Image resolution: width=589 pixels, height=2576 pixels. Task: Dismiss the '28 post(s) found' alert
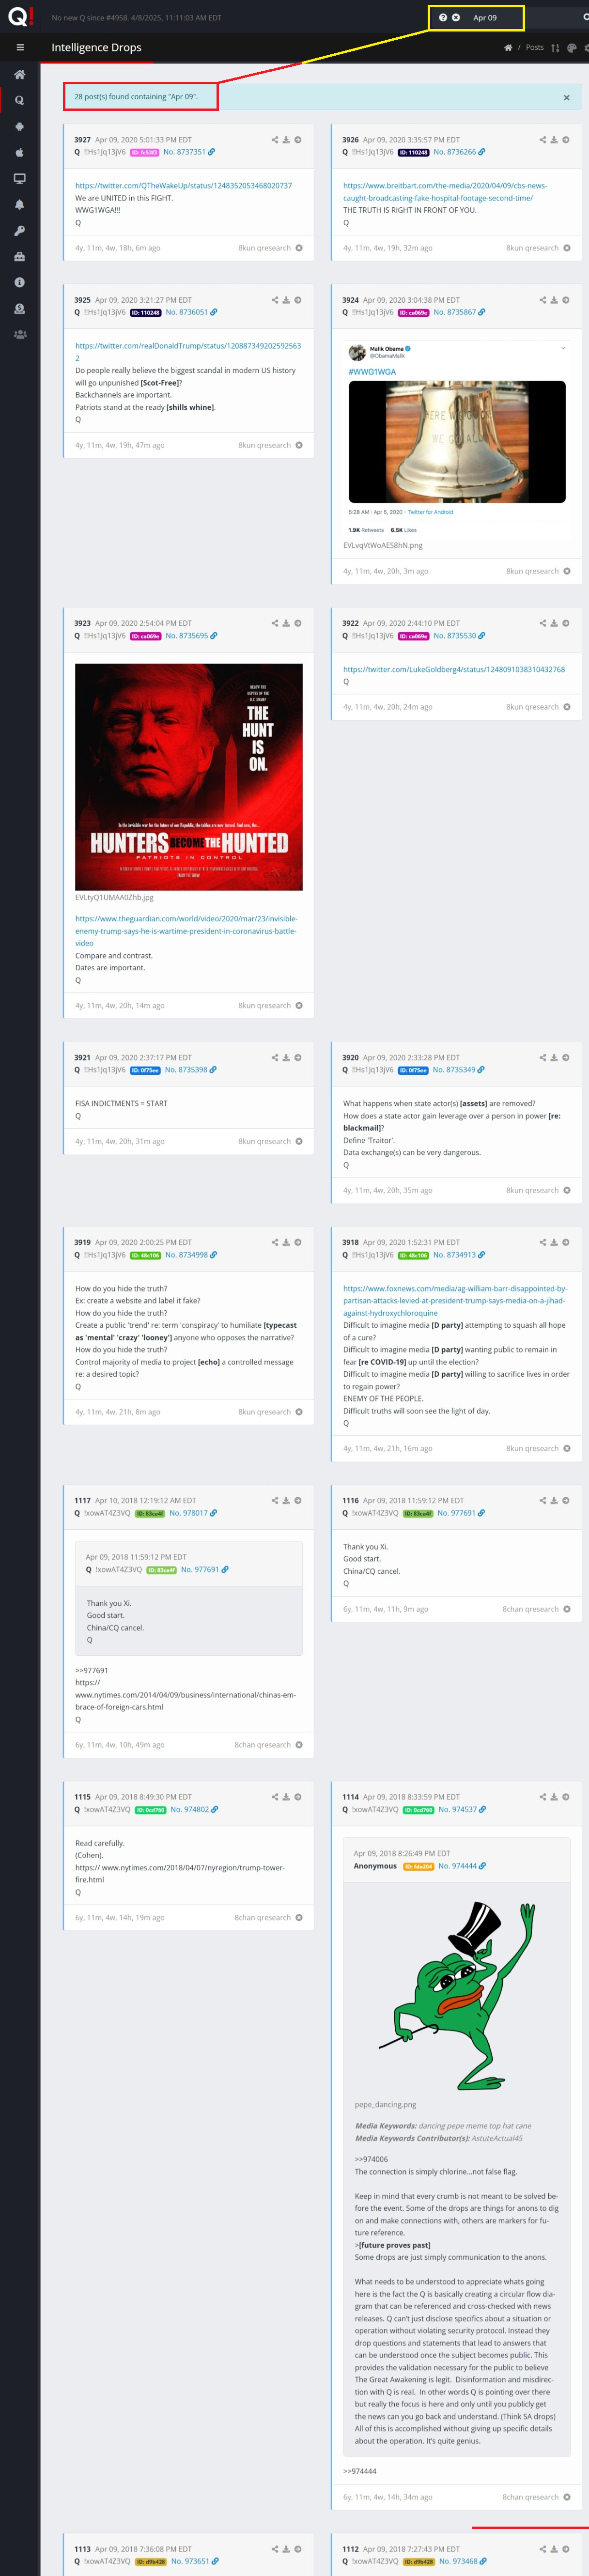pyautogui.click(x=566, y=98)
